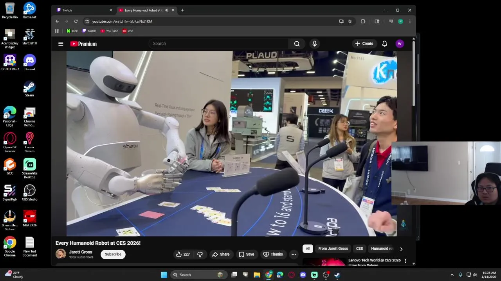
Task: Show more filter chips with right chevron
Action: (x=401, y=249)
